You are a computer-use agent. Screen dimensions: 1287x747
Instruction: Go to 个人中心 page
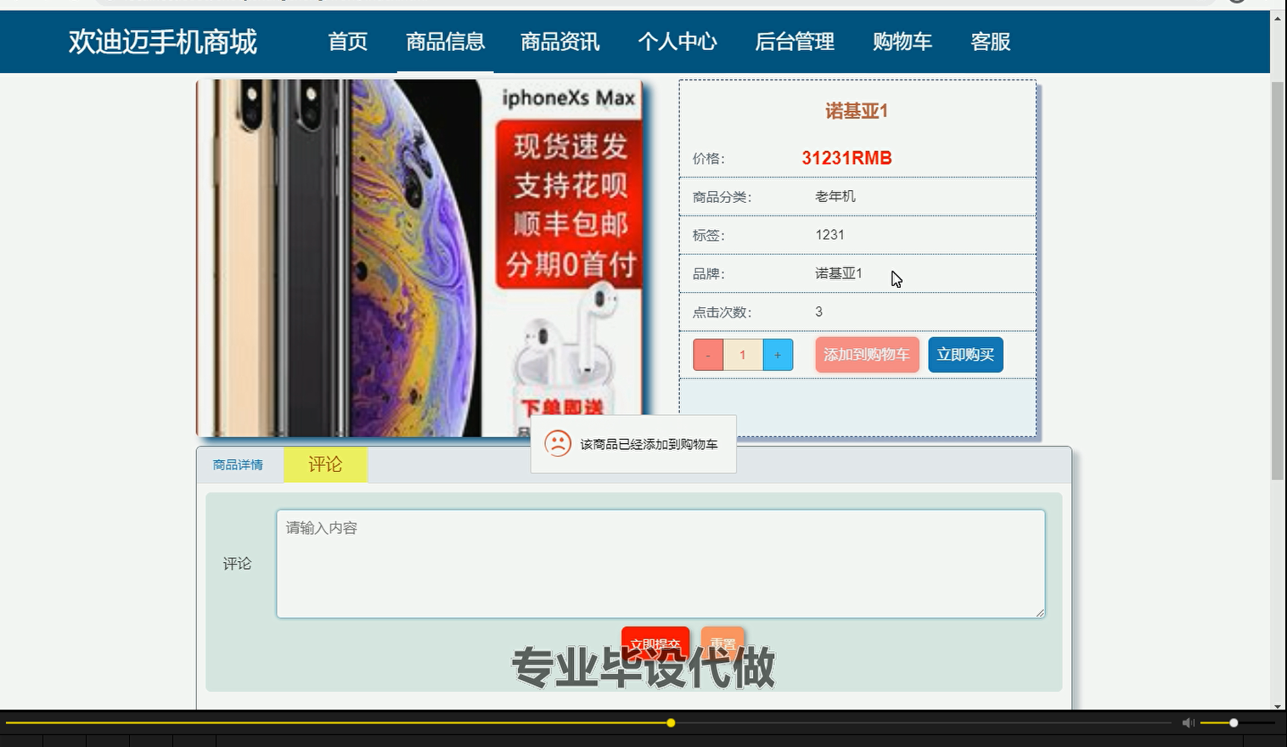point(677,42)
